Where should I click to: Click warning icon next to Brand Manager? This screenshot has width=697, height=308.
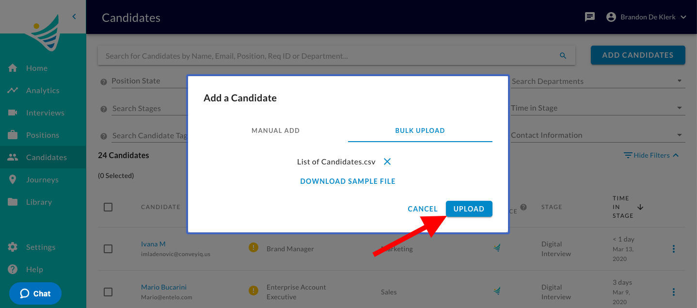253,247
